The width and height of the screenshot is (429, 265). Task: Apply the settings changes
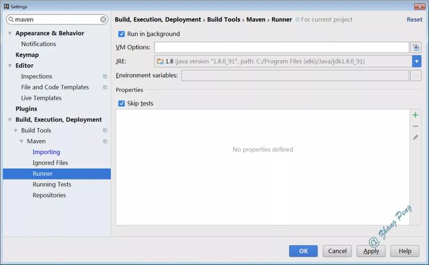tap(371, 251)
